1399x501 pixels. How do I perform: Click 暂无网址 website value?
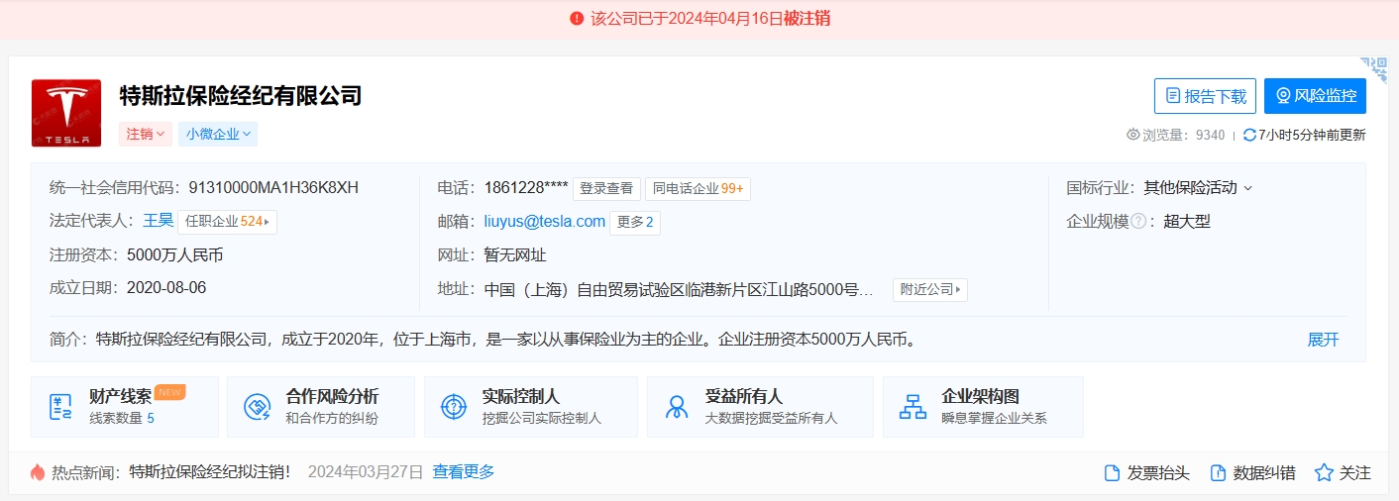coord(515,254)
